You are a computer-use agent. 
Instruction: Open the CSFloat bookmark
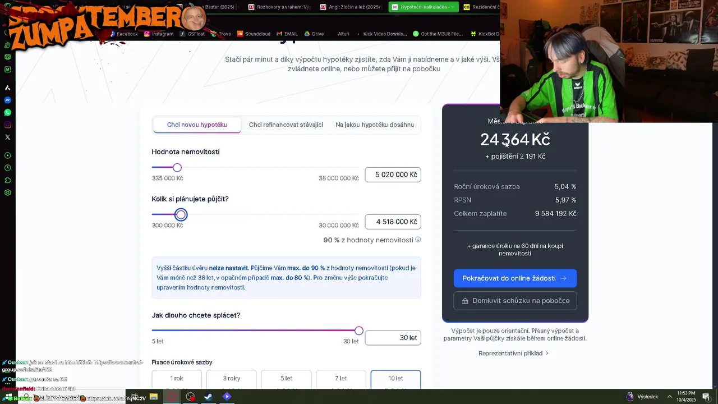(x=192, y=34)
